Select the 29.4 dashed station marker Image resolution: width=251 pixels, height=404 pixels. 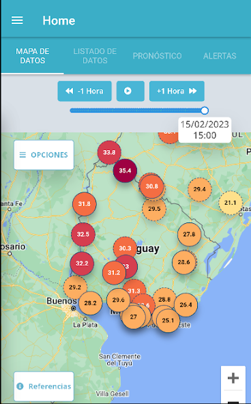pyautogui.click(x=200, y=189)
